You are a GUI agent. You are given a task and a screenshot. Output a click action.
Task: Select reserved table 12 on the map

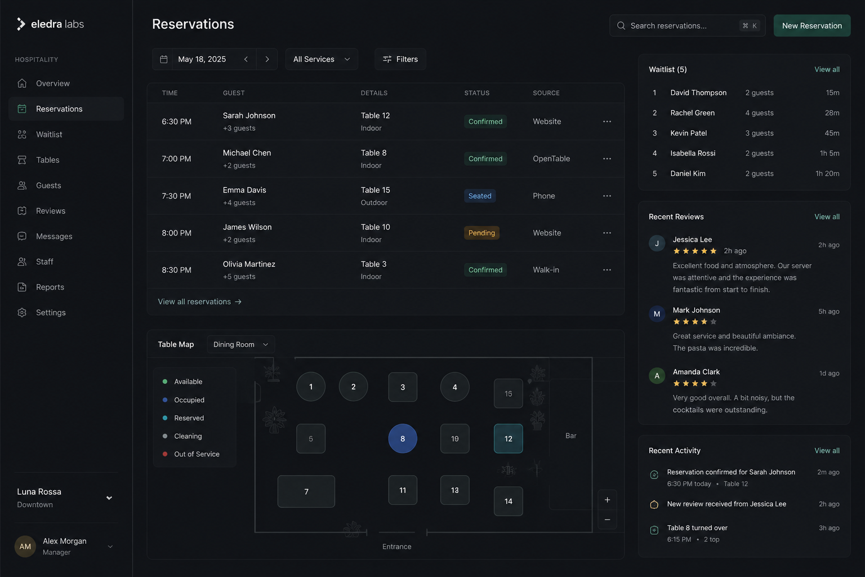click(x=509, y=438)
